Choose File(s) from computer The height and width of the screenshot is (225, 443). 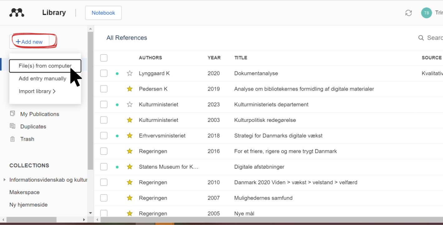click(x=45, y=66)
